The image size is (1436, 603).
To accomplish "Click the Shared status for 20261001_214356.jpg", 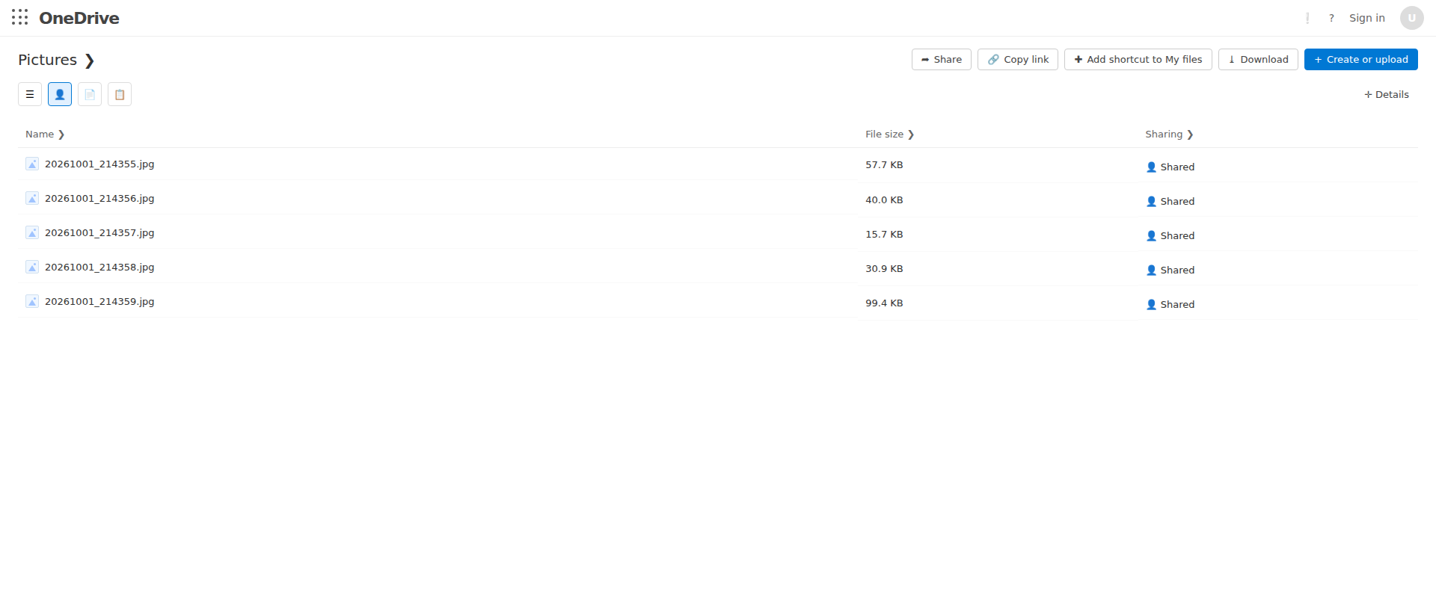I will pyautogui.click(x=1170, y=201).
